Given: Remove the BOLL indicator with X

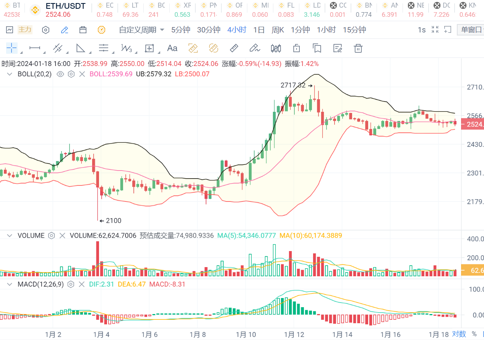Looking at the screenshot, I should (82, 74).
